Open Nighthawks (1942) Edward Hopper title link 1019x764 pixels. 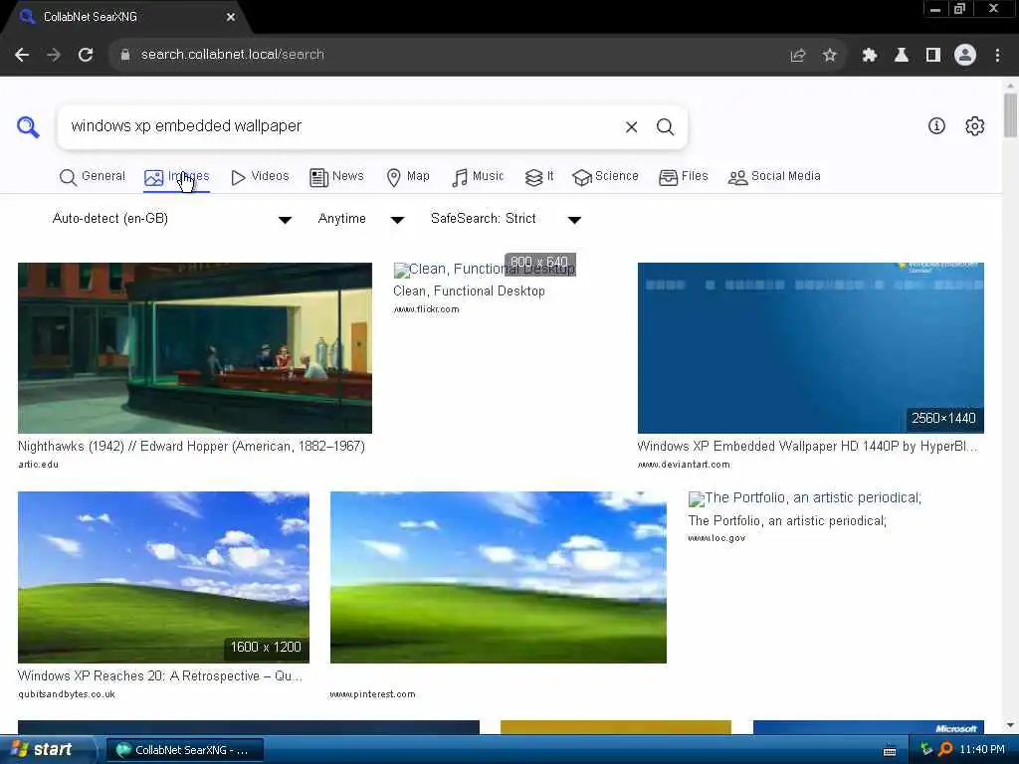pyautogui.click(x=192, y=447)
